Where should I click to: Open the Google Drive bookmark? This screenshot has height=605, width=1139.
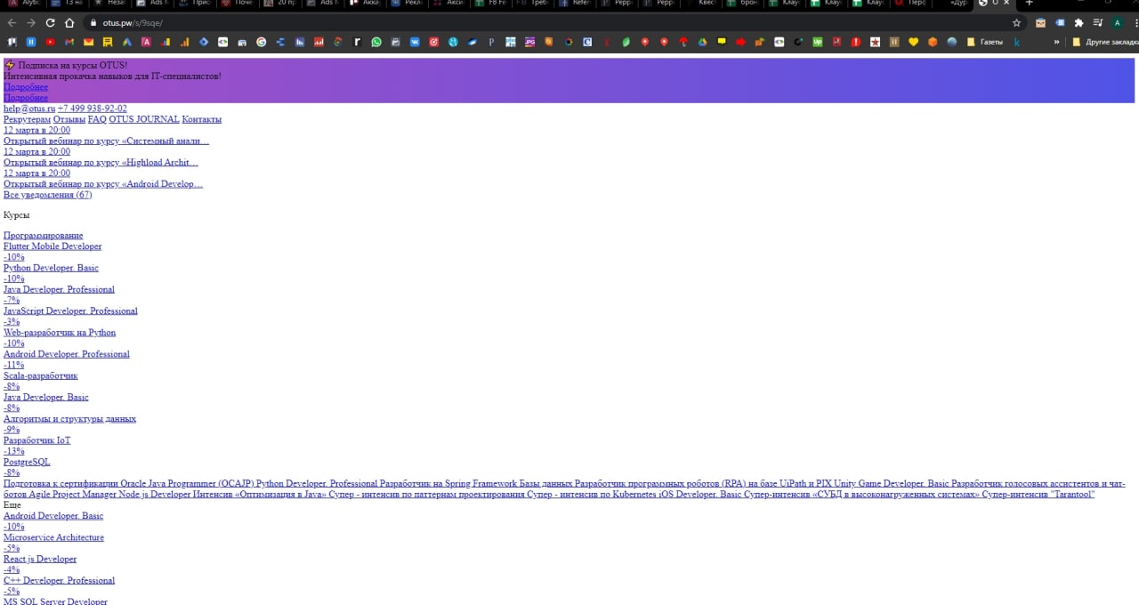701,41
